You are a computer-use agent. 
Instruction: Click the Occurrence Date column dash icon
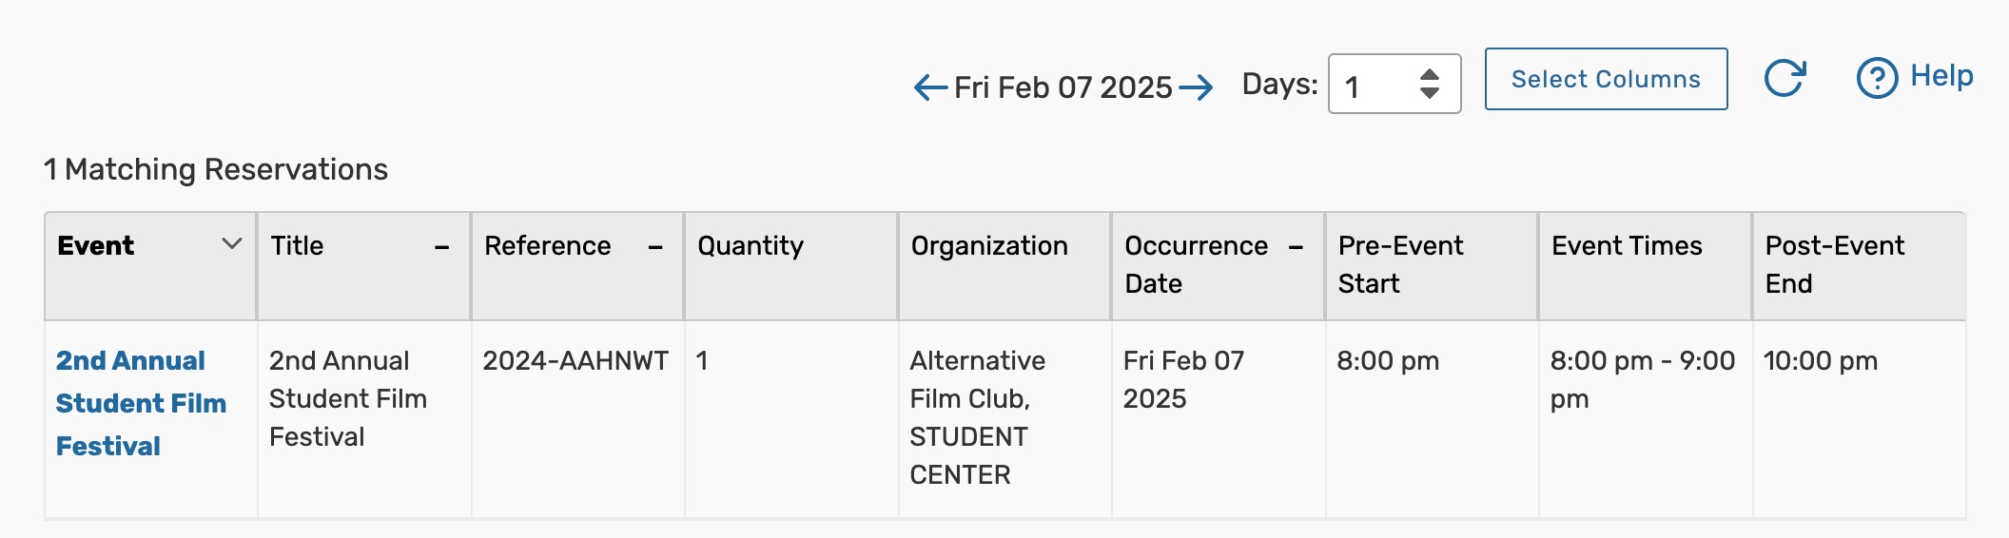[x=1296, y=247]
